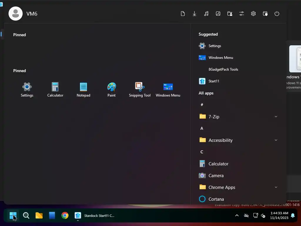
Task: Click the cloud sync tray icon
Action: point(246,216)
